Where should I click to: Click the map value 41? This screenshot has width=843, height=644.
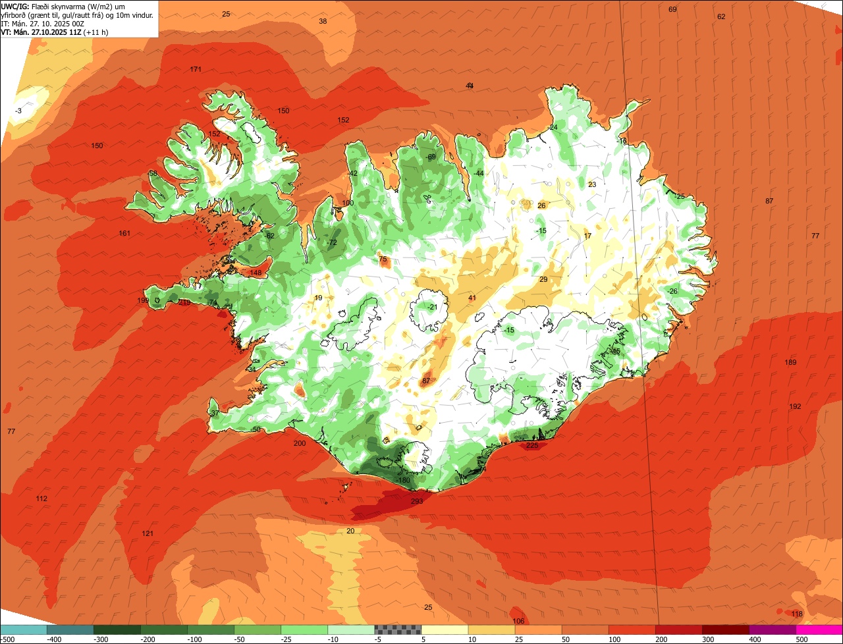[x=472, y=298]
